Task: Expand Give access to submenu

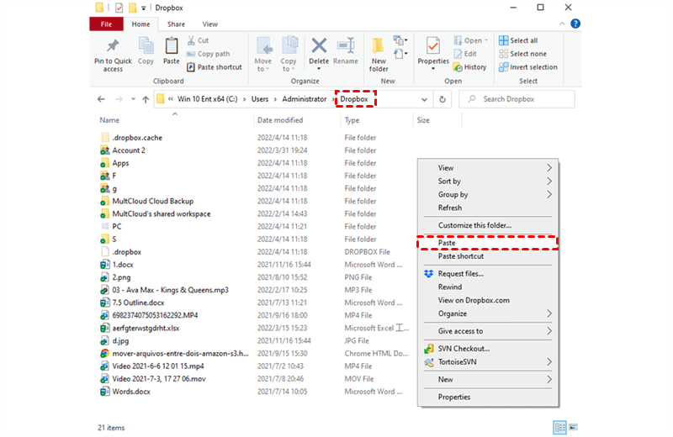Action: (488, 331)
